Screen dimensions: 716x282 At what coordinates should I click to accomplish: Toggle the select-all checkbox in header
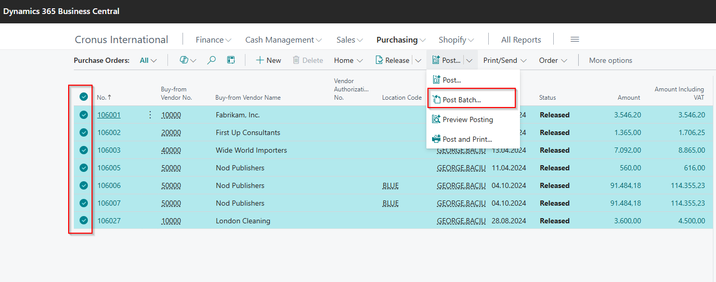point(83,97)
